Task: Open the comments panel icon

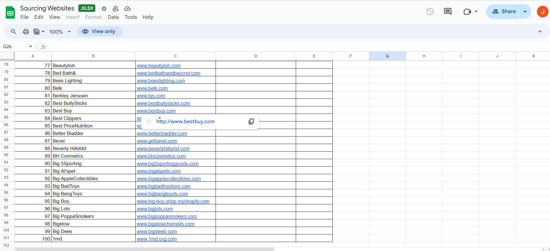Action: 447,12
